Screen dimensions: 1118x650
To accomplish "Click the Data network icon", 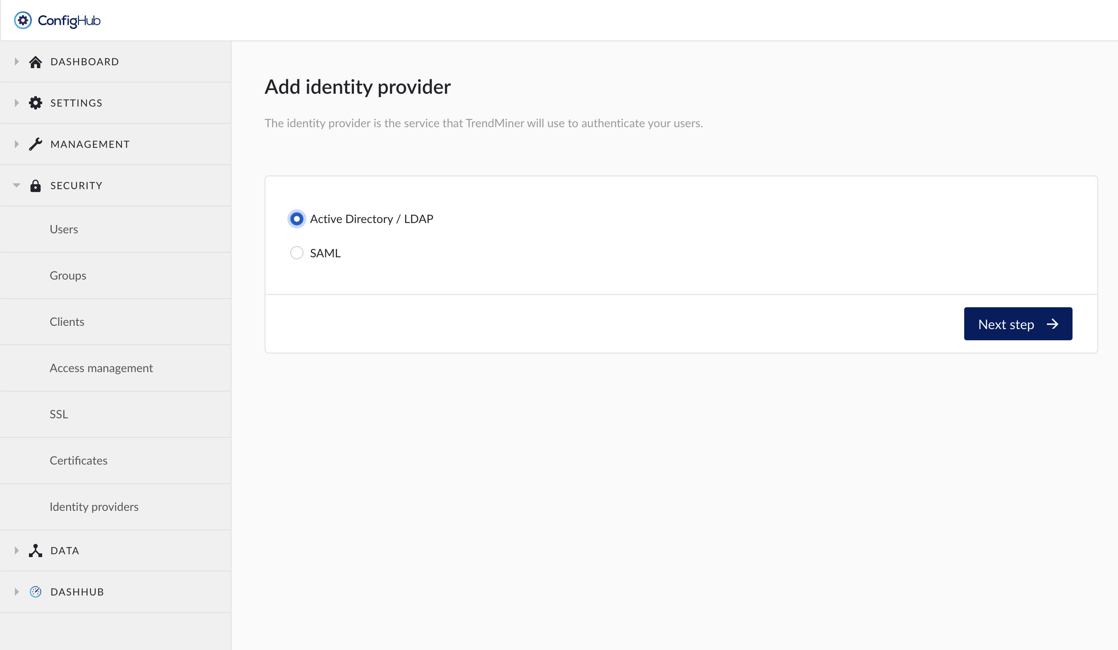I will point(36,550).
